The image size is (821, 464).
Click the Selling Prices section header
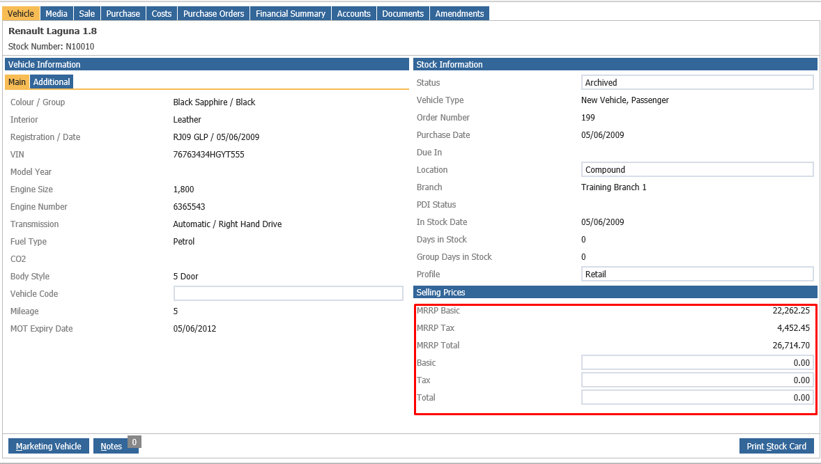coord(615,292)
